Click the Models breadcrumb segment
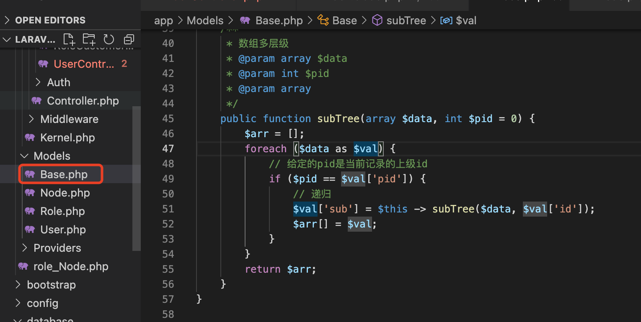641x322 pixels. tap(205, 20)
